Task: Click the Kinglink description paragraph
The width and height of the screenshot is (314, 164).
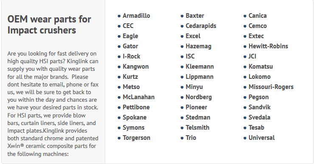Action: 53,103
